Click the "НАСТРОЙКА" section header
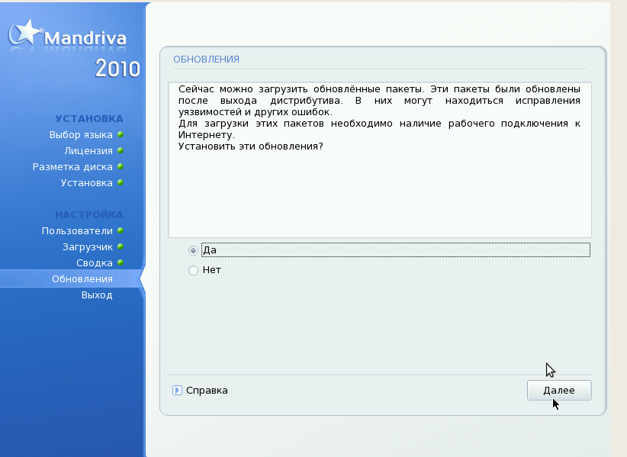 point(88,214)
